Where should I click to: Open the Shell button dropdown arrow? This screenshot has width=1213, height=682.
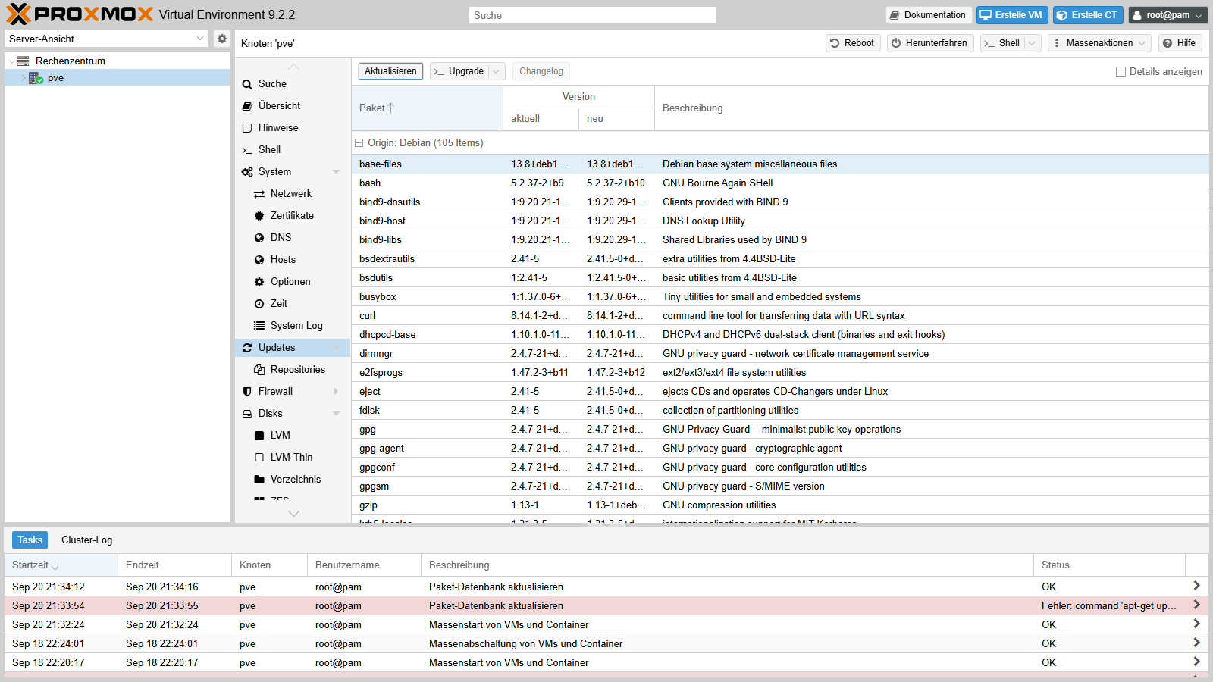click(x=1032, y=43)
